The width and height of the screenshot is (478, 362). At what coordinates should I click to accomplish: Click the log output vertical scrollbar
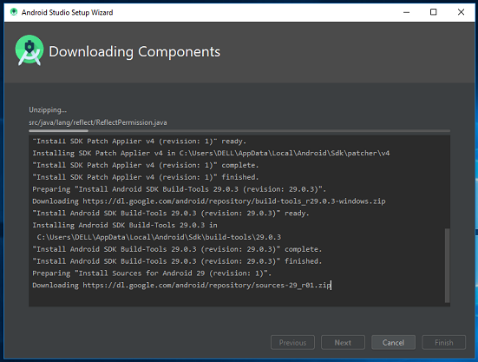[x=448, y=266]
